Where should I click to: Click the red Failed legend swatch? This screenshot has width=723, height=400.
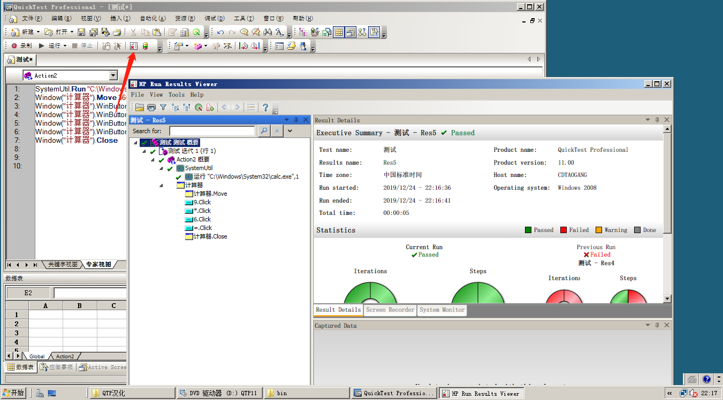click(564, 230)
